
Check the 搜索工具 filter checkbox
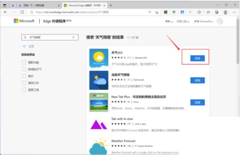point(24,89)
